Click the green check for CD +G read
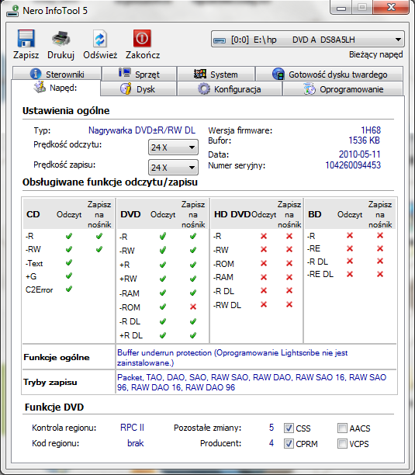 coord(69,276)
